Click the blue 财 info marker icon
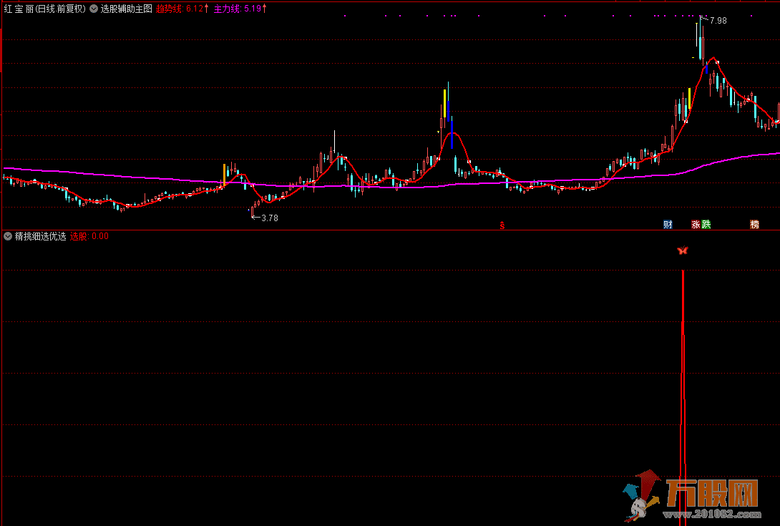780x526 pixels. pyautogui.click(x=668, y=225)
